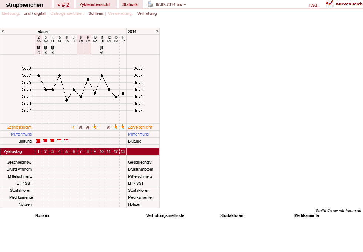The width and height of the screenshot is (363, 252).
Task: Click the right Zervixschleim label
Action: 140,127
